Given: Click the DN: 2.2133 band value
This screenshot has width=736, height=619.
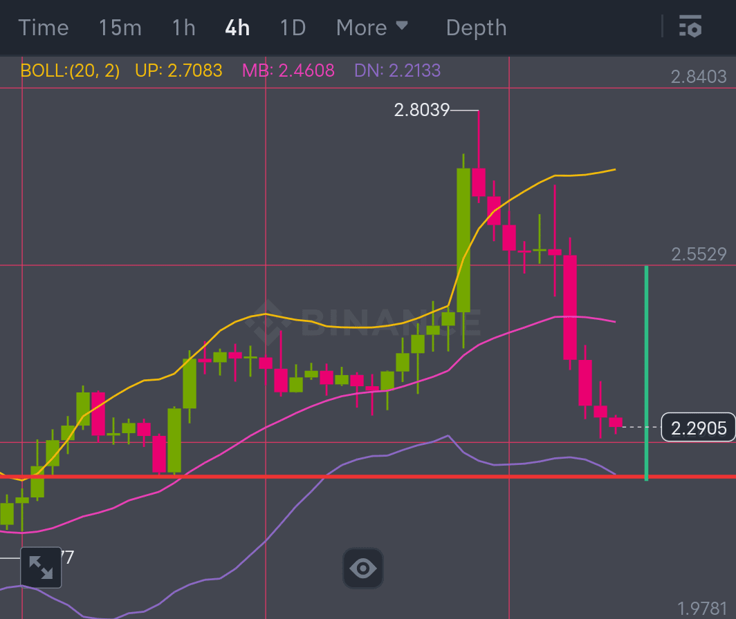Looking at the screenshot, I should point(398,70).
